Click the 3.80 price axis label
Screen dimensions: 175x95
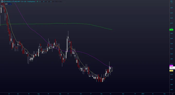point(171,84)
